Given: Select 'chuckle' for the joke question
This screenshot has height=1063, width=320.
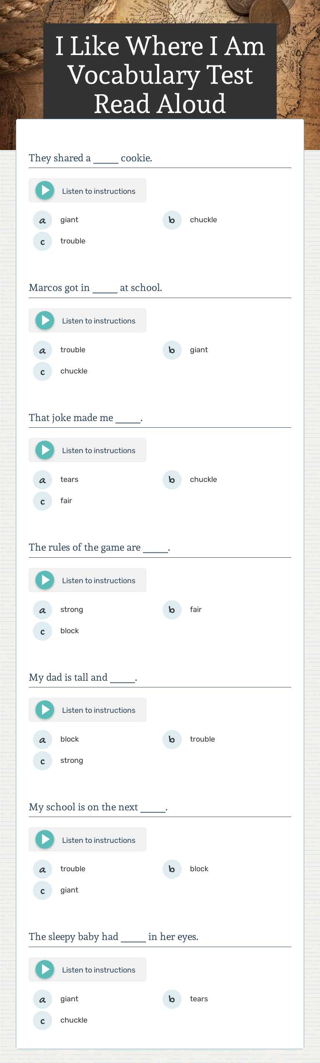Looking at the screenshot, I should click(x=203, y=479).
